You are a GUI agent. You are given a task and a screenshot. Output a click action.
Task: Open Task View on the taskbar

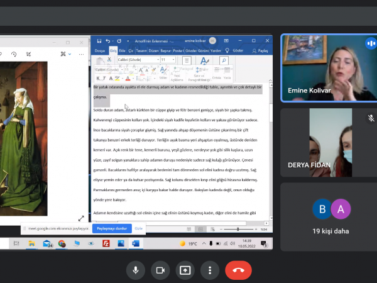tap(16, 243)
